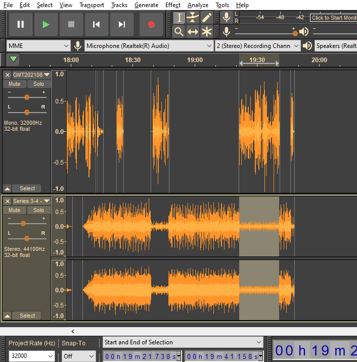357x362 pixels.
Task: Open the Series 3-4 track name dropdown
Action: pos(31,201)
